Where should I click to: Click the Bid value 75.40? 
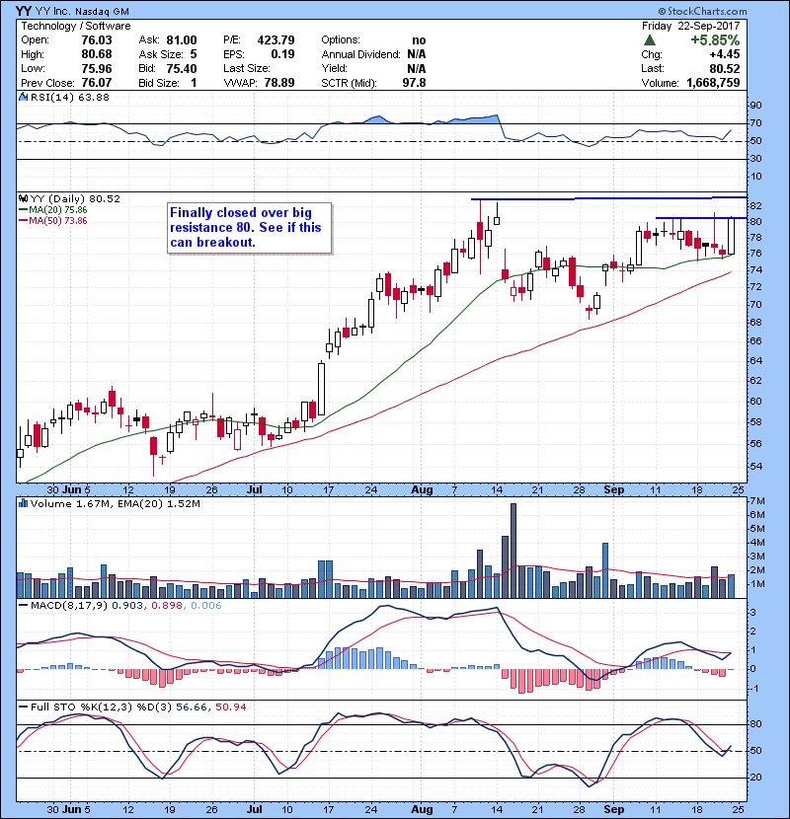[182, 68]
